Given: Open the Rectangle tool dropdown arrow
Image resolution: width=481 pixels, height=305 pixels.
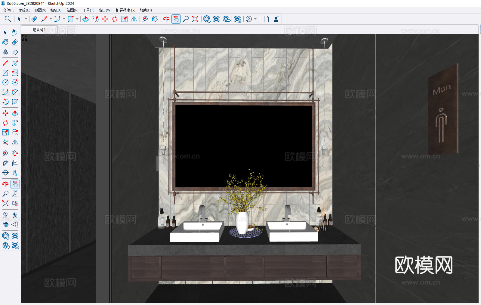Looking at the screenshot, I should [77, 19].
